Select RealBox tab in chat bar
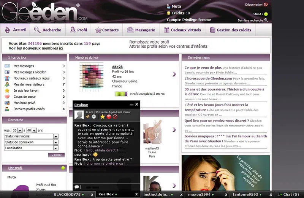 pyautogui.click(x=106, y=194)
